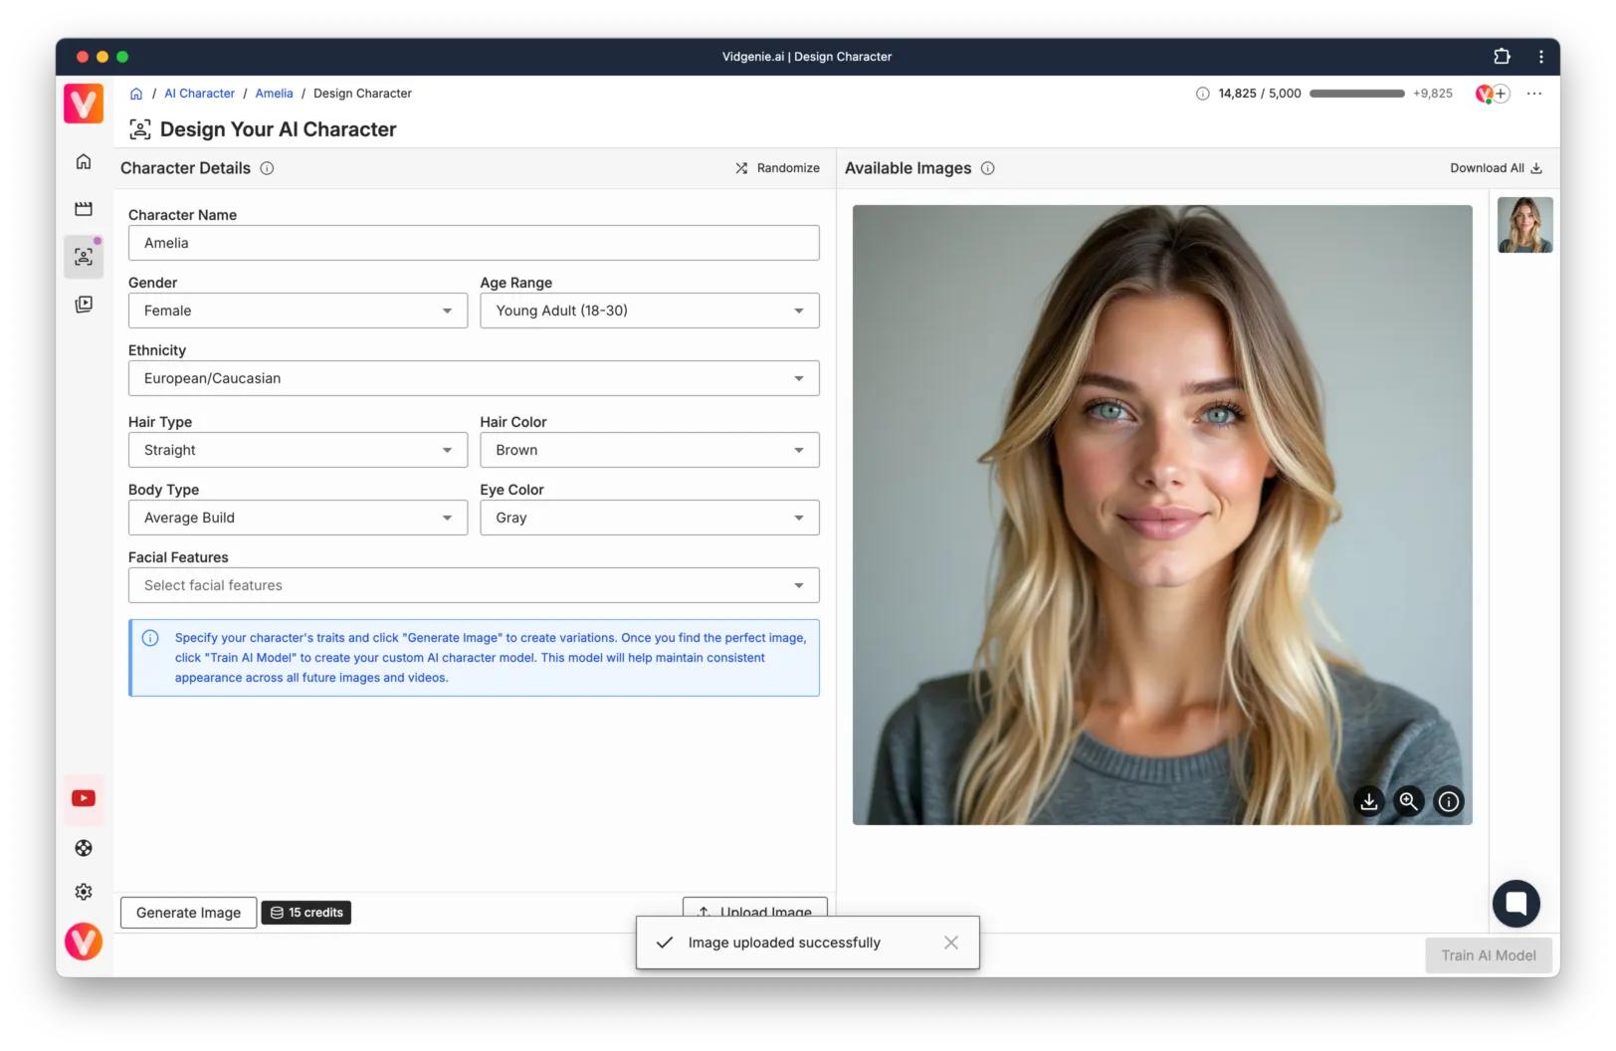This screenshot has width=1616, height=1051.
Task: Click the YouTube icon in sidebar
Action: click(84, 798)
